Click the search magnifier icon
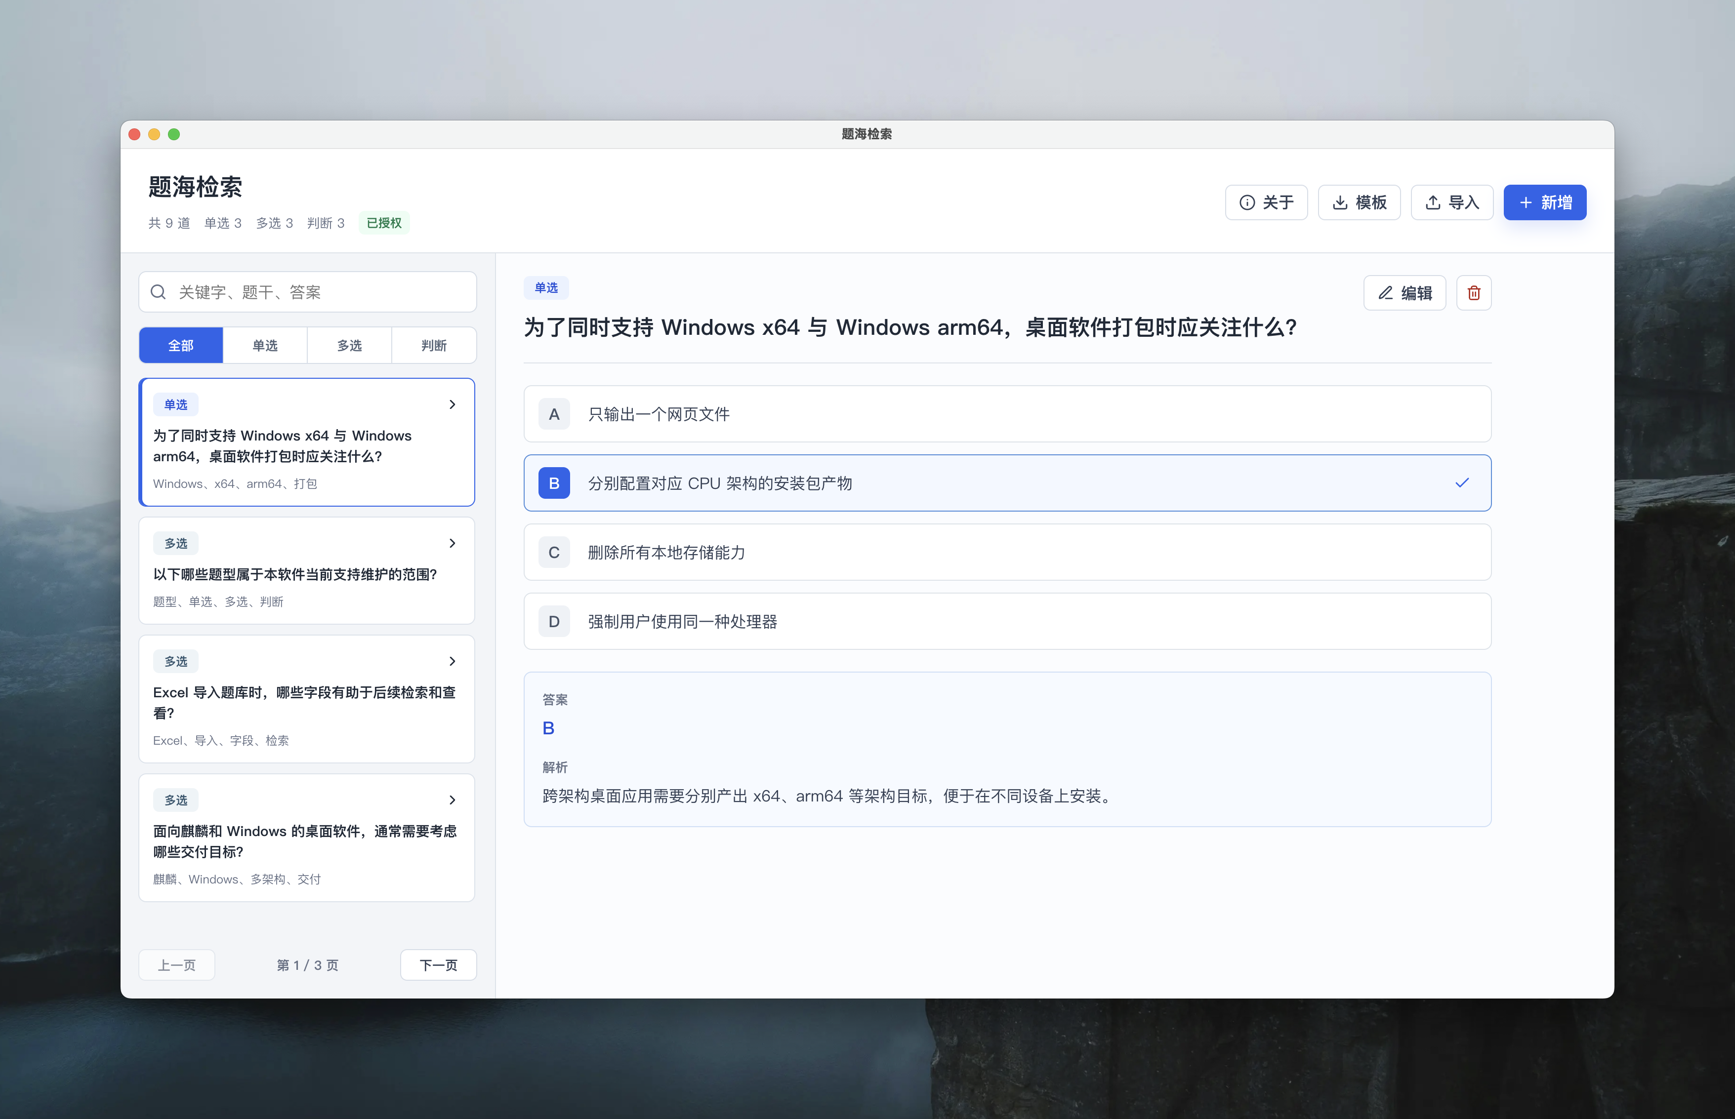Image resolution: width=1735 pixels, height=1119 pixels. (158, 292)
